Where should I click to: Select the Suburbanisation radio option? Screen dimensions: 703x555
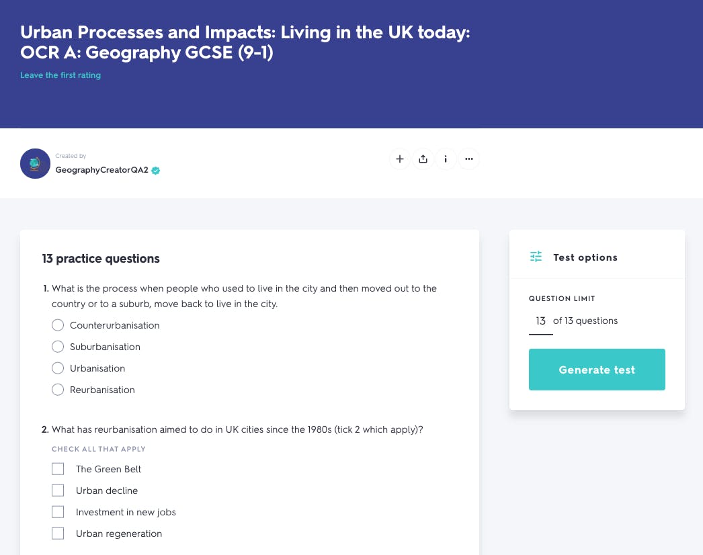coord(58,346)
